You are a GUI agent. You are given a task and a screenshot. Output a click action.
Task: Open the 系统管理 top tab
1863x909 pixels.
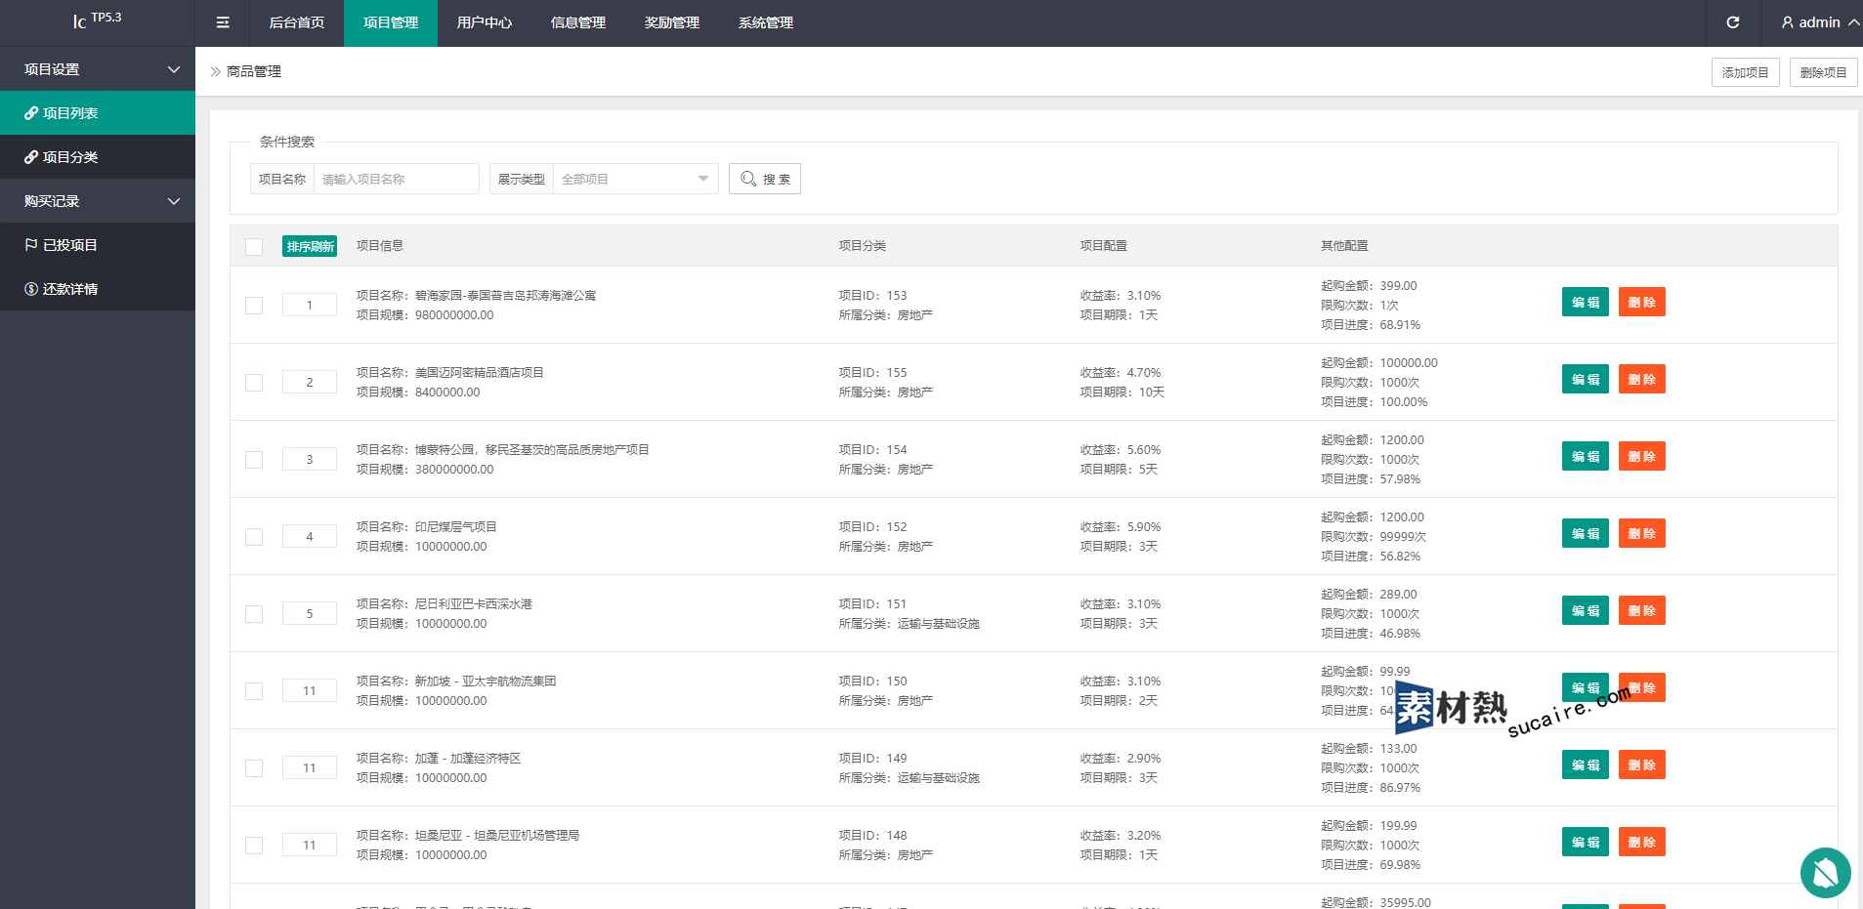(x=766, y=22)
